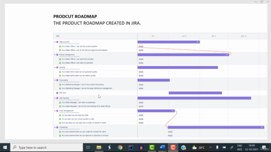Select the Call Planning timeline bar
This screenshot has height=152, width=271.
click(194, 98)
